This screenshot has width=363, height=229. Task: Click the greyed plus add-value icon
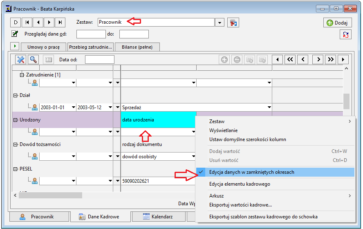click(224, 60)
